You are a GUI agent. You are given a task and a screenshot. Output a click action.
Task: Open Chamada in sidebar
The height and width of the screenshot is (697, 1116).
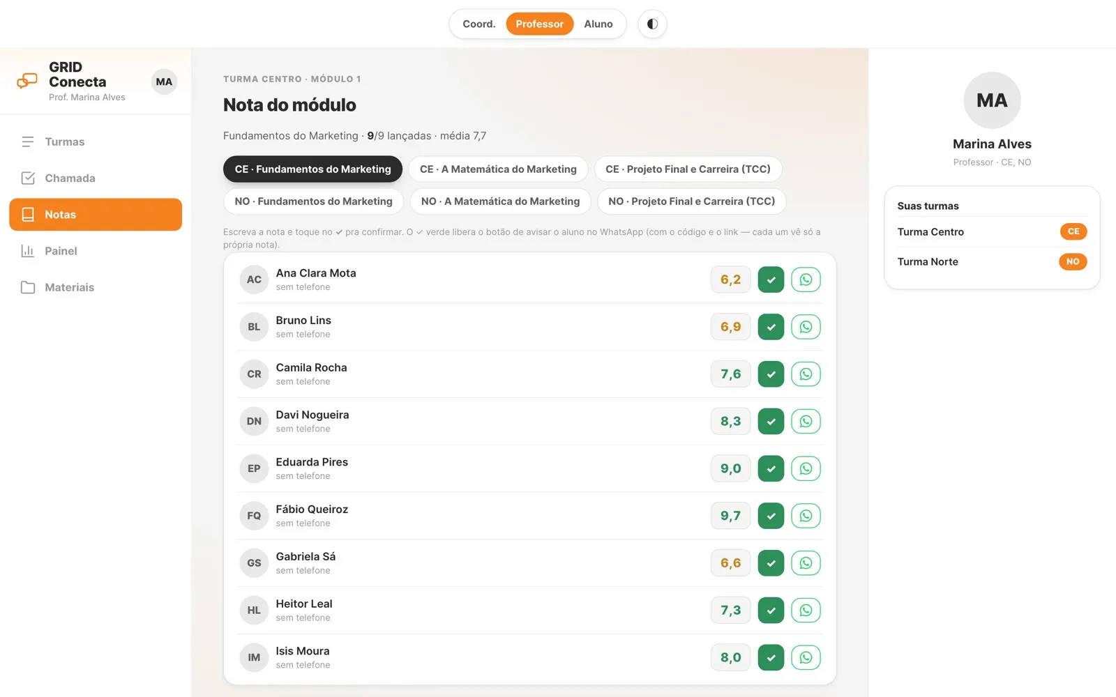coord(96,178)
